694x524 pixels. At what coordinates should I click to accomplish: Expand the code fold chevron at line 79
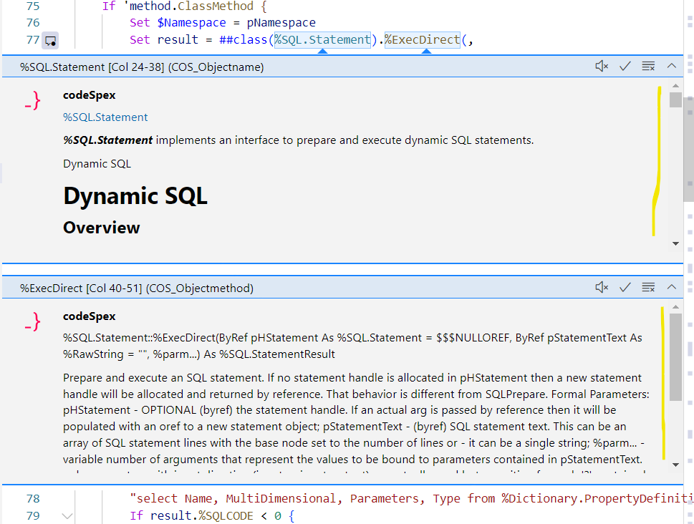67,515
